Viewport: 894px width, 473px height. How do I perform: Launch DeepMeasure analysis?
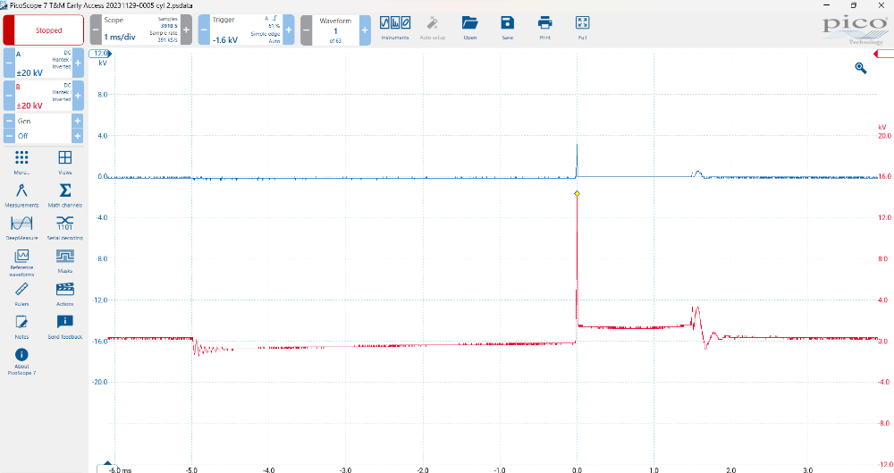[x=21, y=227]
